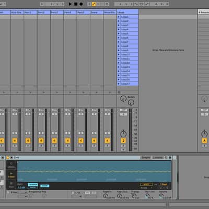Enable the LFO section checkbox
This screenshot has width=209, height=209.
73,193
